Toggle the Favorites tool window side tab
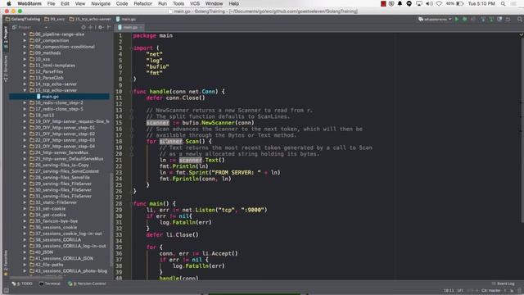The image size is (524, 295). tap(6, 263)
